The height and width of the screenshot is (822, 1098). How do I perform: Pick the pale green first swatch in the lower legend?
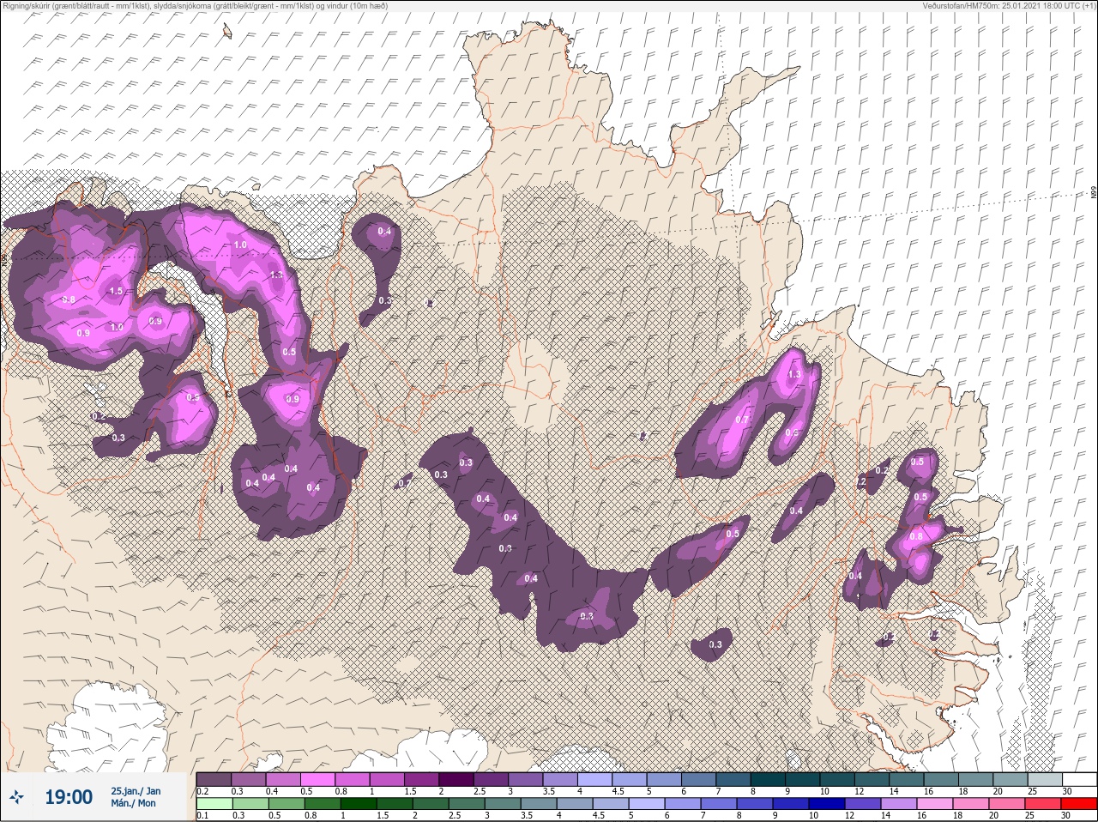(214, 804)
